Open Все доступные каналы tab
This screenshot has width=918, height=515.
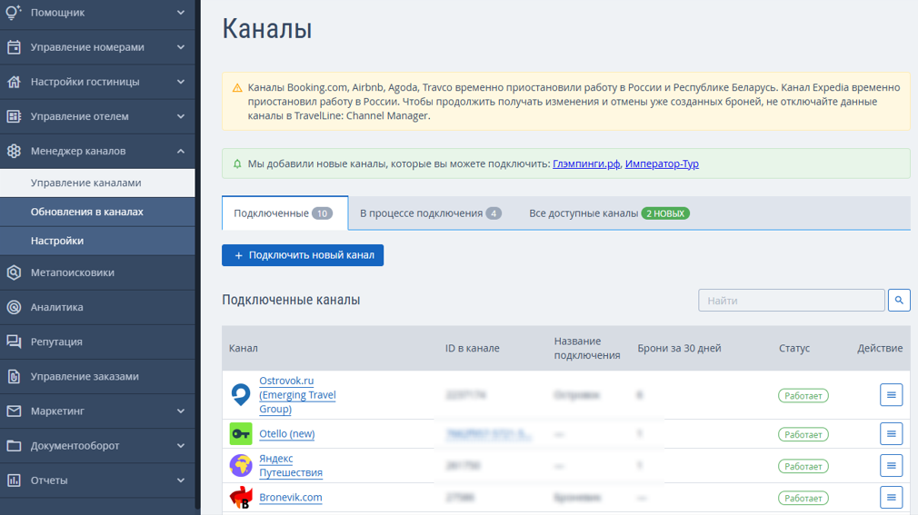pyautogui.click(x=609, y=213)
